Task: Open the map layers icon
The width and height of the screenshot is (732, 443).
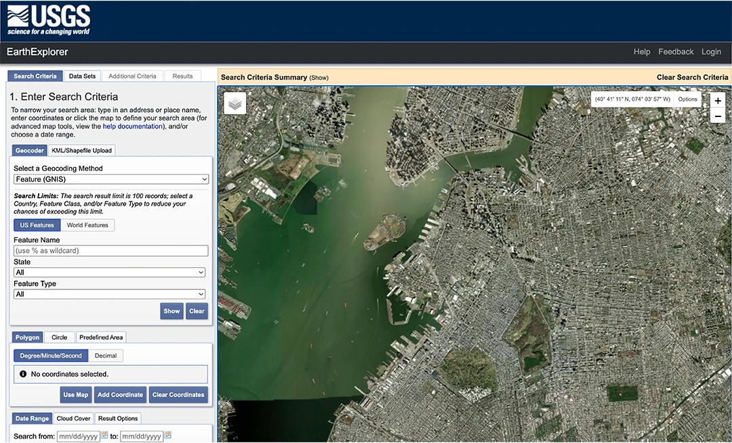Action: pyautogui.click(x=235, y=103)
